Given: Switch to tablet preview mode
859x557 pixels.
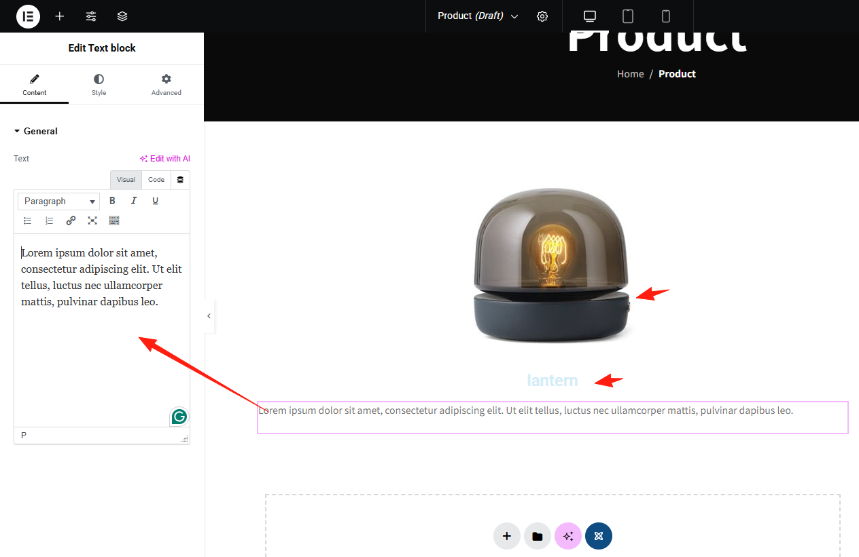Looking at the screenshot, I should [628, 16].
